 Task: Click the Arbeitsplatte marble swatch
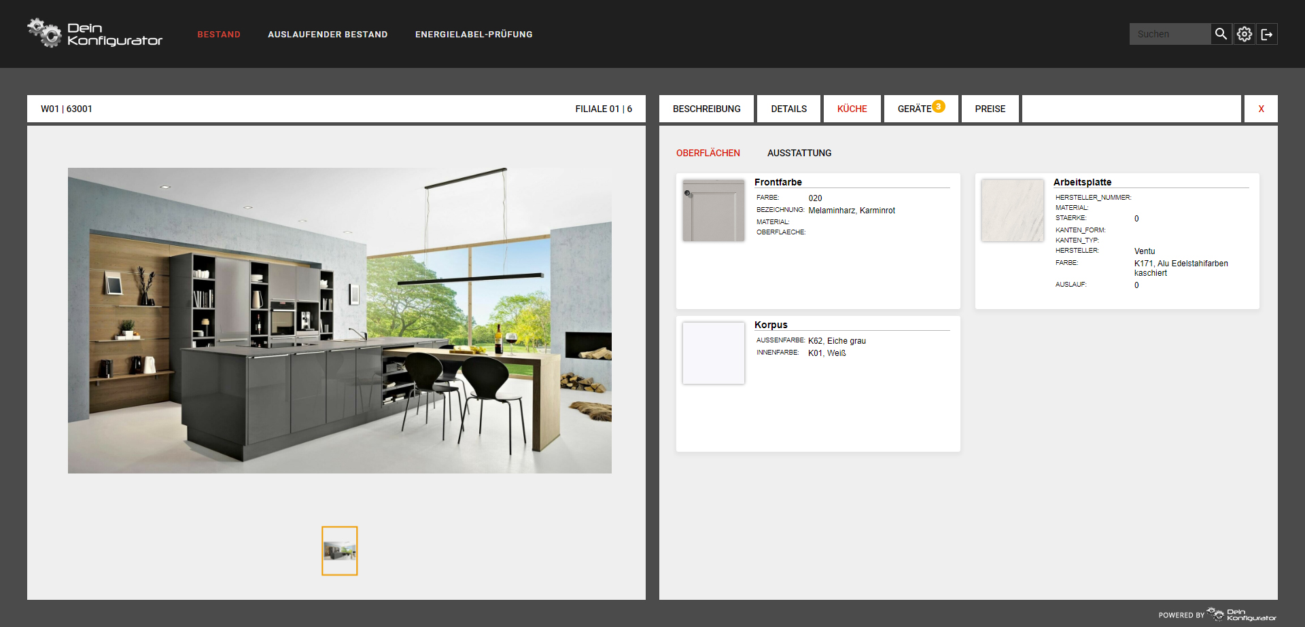(x=1012, y=211)
